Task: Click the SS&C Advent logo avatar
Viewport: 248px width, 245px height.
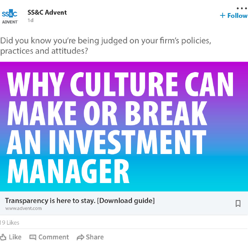Action: click(10, 16)
